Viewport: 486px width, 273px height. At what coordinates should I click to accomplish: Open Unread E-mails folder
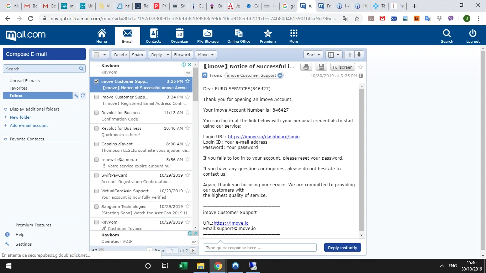click(x=25, y=81)
